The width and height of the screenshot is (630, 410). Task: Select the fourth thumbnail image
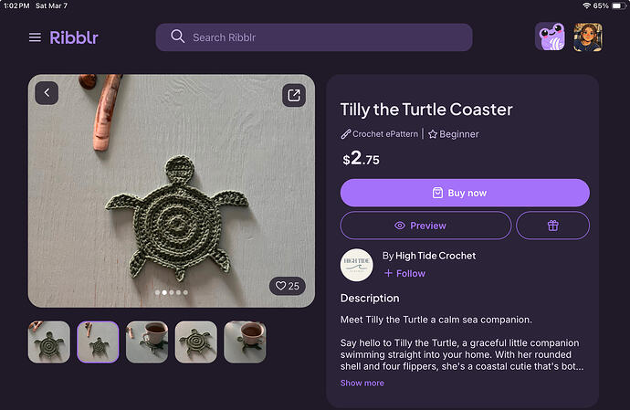[196, 342]
